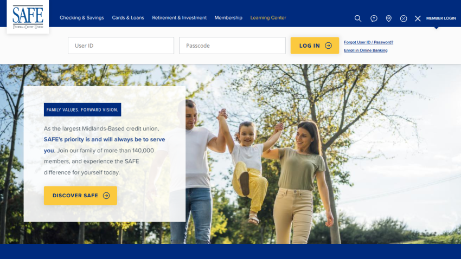Select bold text about SAFE's priority

point(104,145)
